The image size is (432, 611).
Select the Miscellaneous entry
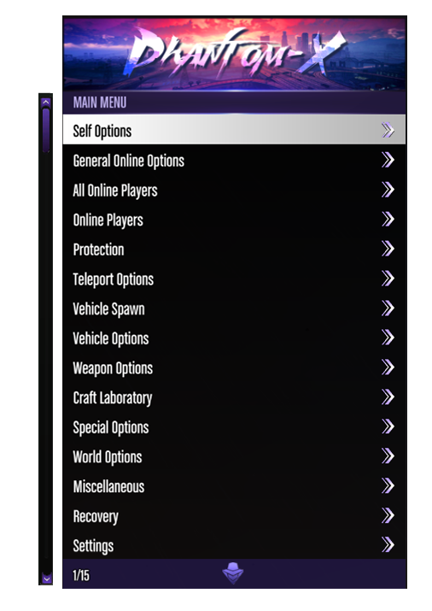(x=234, y=486)
